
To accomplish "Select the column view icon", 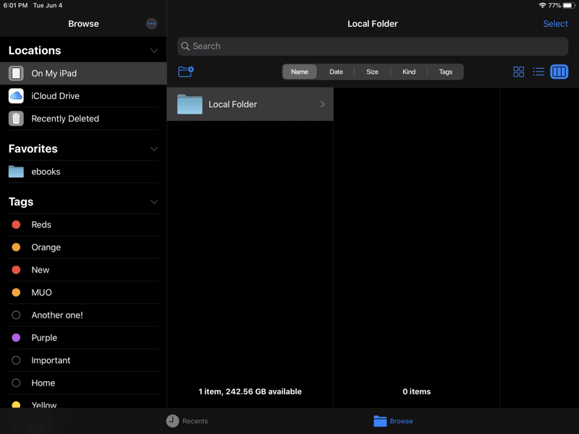I will pos(559,72).
